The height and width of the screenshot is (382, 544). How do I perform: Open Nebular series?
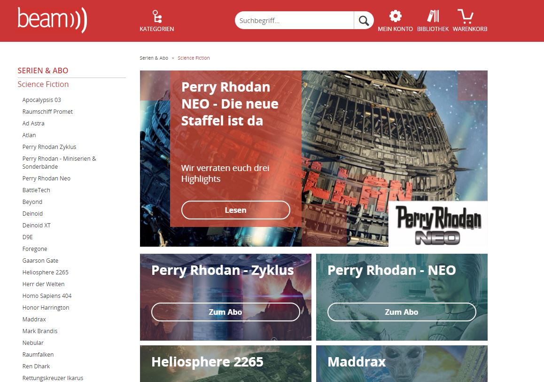[x=33, y=343]
